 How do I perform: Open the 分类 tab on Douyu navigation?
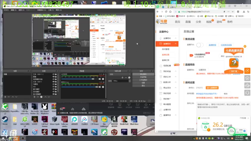coord(198,22)
